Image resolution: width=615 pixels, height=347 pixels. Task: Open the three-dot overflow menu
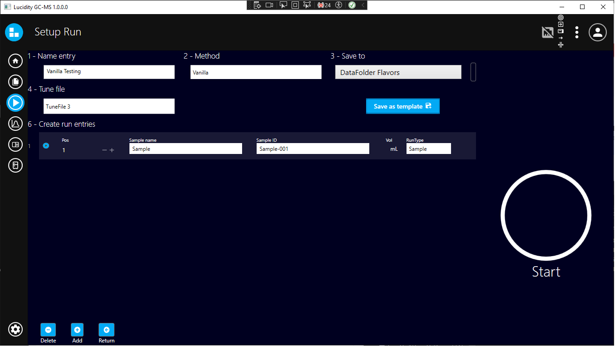pyautogui.click(x=576, y=32)
